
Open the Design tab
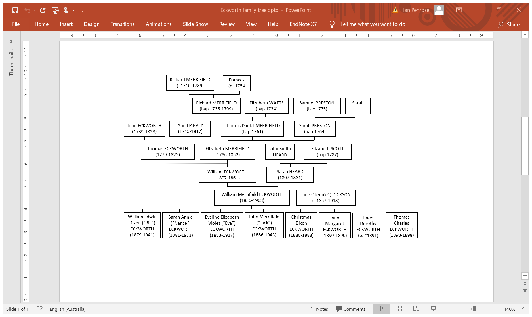point(91,24)
